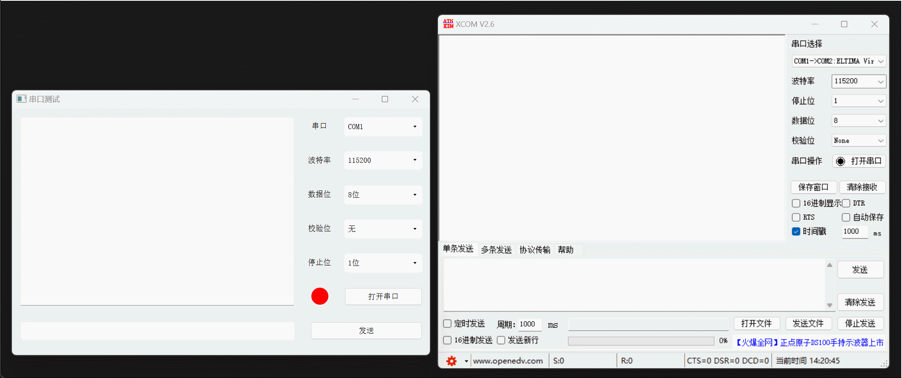Toggle the RTS checkbox
Screen dimensions: 902x378
tap(796, 217)
